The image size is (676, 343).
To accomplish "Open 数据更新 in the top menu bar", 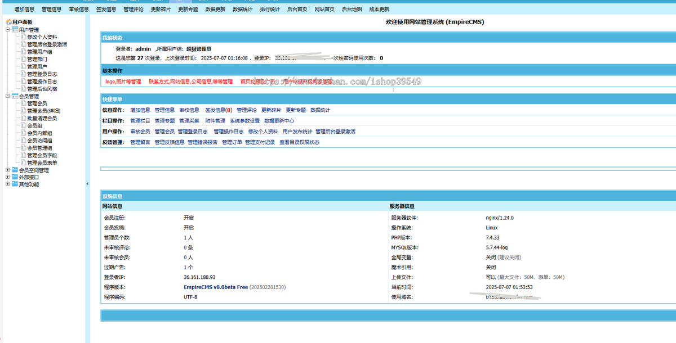I will click(x=215, y=10).
